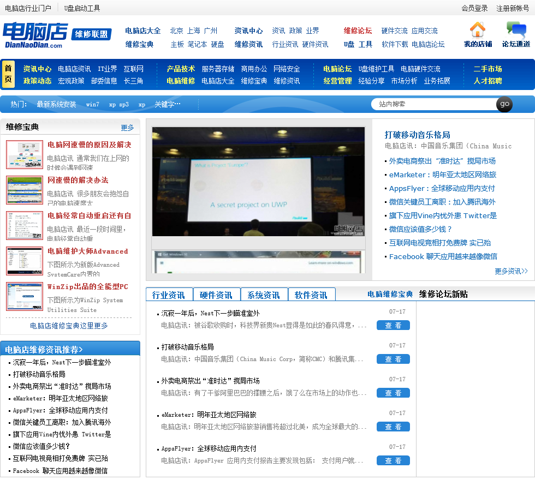Click the 电脑店 DianNaoDian.com logo
535x486 pixels.
tap(35, 35)
